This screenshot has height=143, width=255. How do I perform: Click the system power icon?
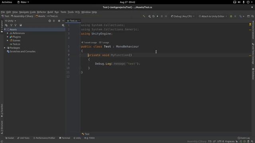248,2
